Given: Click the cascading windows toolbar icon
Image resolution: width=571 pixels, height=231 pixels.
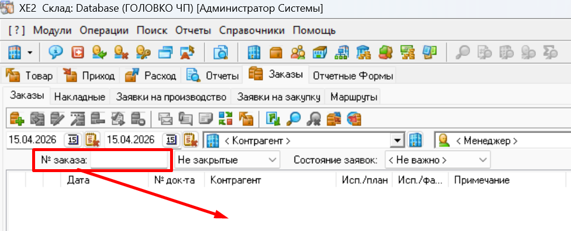Looking at the screenshot, I should point(165,52).
